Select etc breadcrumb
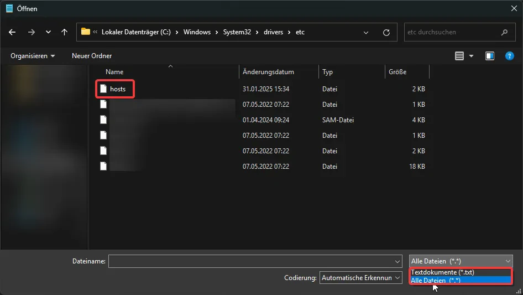 (x=300, y=32)
